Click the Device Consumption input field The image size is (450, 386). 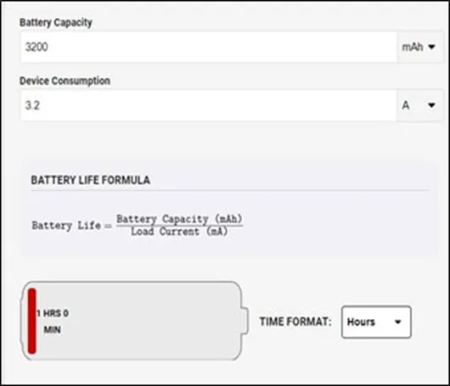209,105
